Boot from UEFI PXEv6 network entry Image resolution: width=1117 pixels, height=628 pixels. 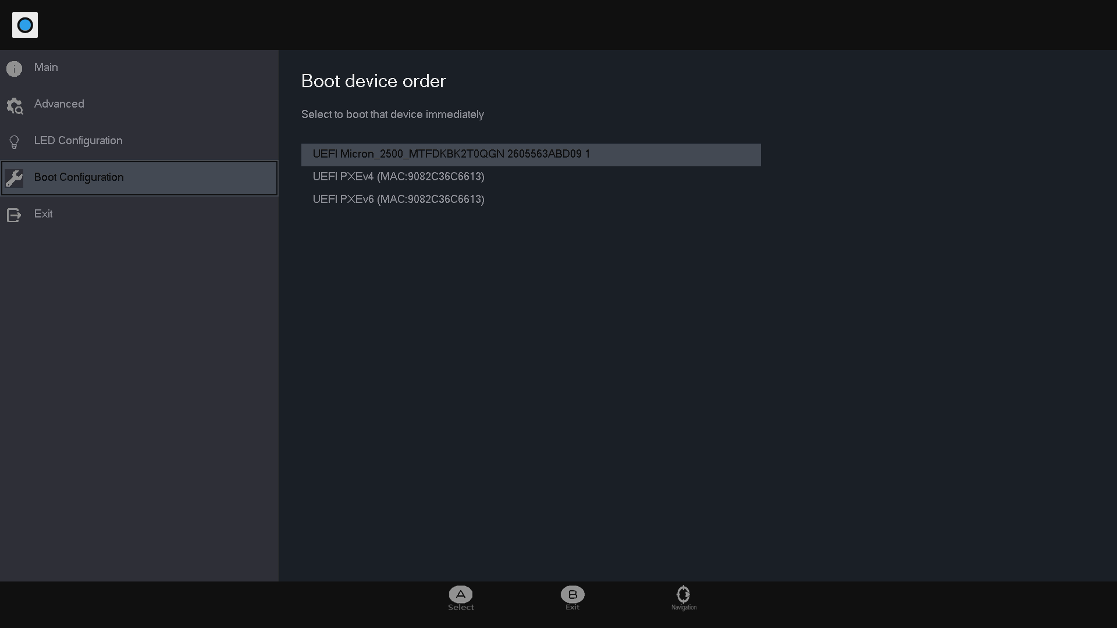coord(531,199)
